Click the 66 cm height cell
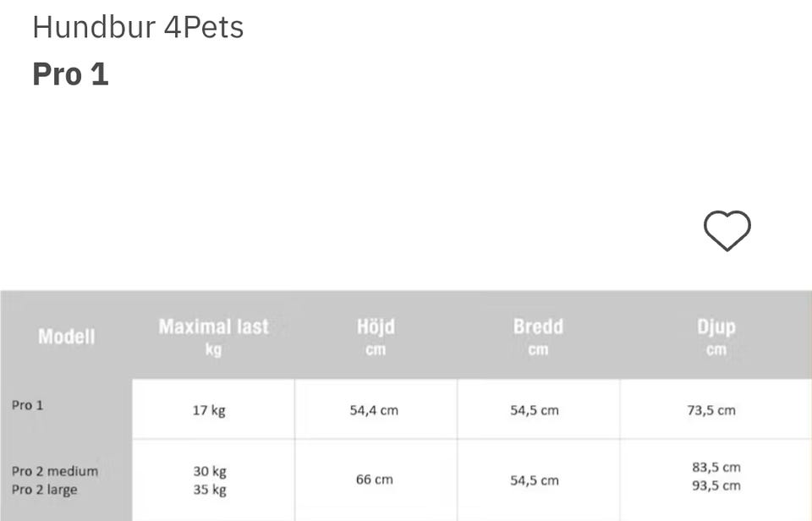Viewport: 812px width, 521px height. coord(375,480)
